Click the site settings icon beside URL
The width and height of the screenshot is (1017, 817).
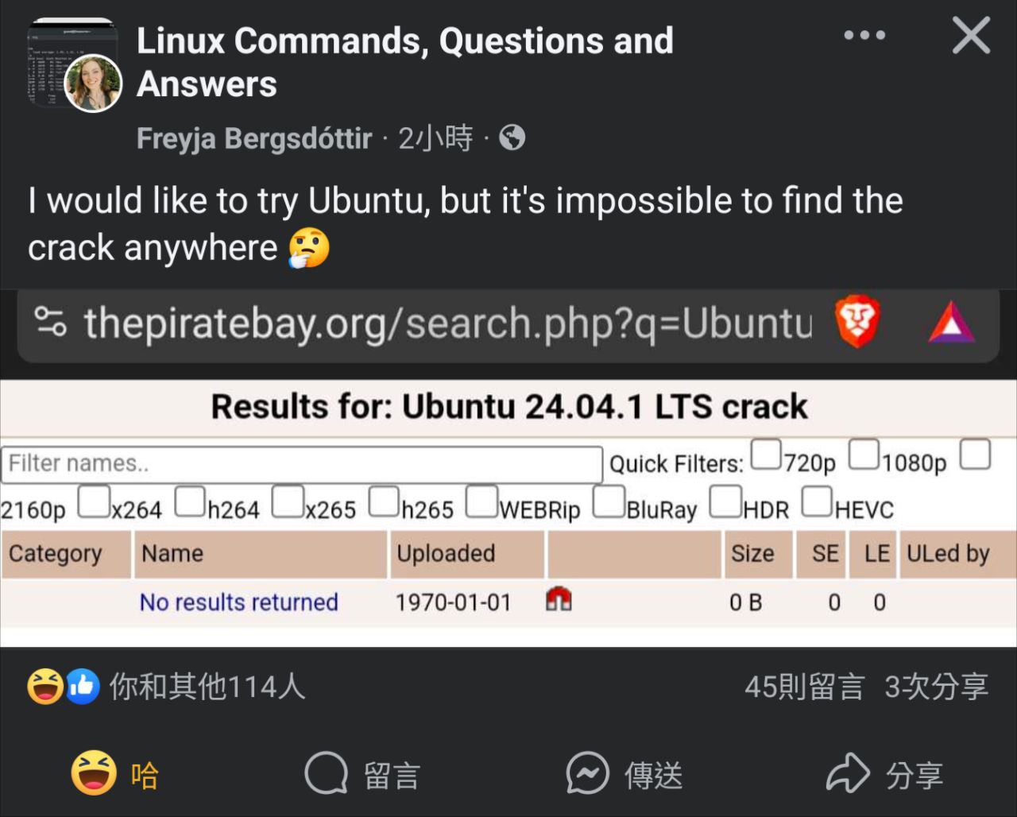point(51,323)
